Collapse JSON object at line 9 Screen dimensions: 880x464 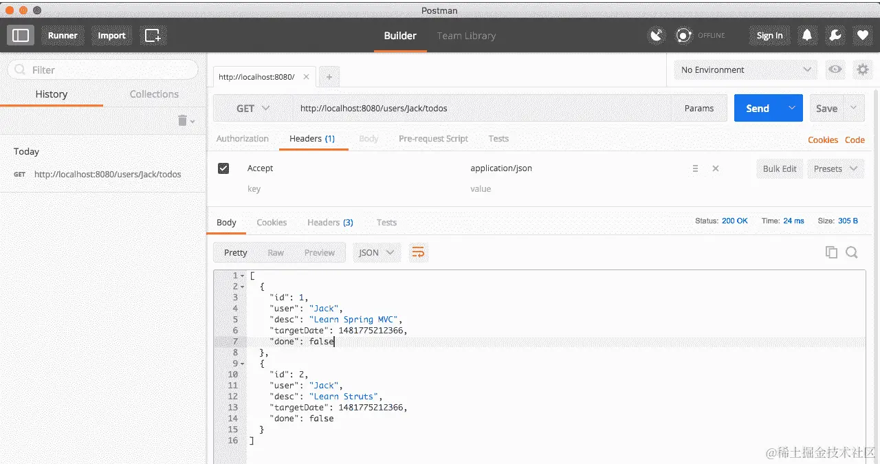point(242,364)
